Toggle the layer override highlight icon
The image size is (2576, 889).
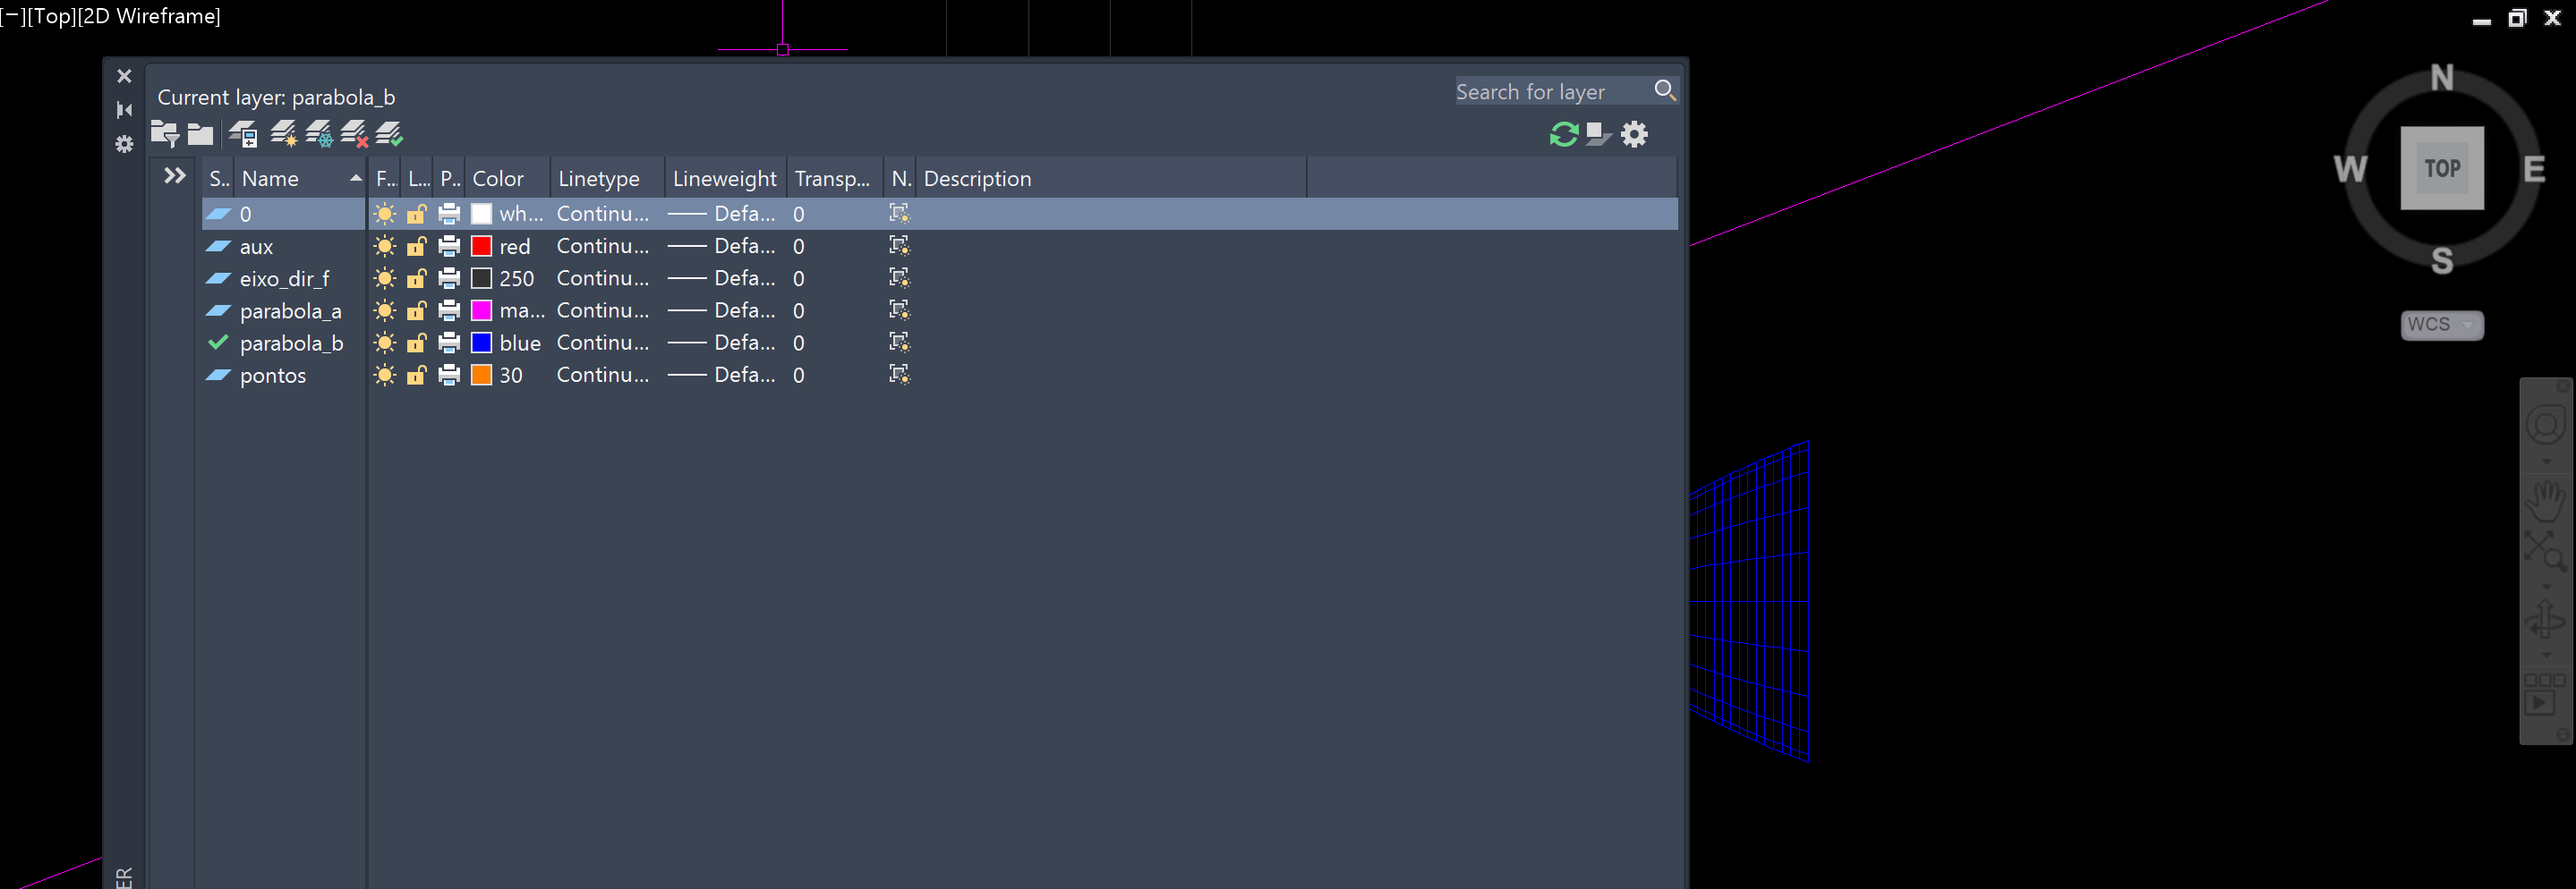1598,134
